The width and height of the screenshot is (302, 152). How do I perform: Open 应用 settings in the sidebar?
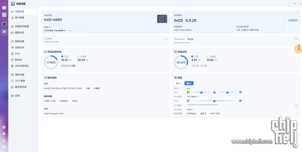click(23, 96)
